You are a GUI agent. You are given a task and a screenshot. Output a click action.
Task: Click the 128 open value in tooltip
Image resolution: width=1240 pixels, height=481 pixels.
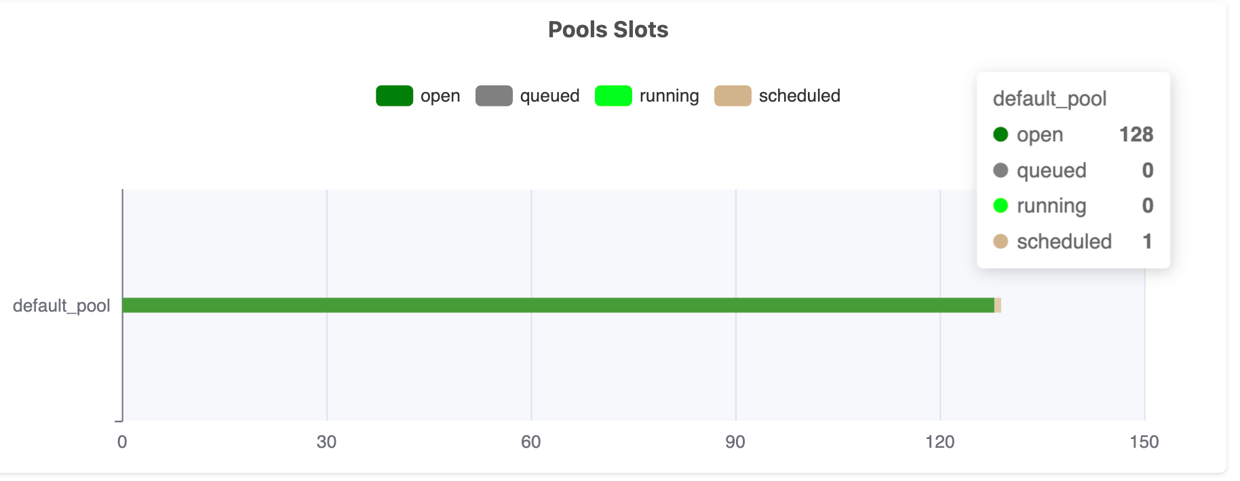[x=1136, y=134]
